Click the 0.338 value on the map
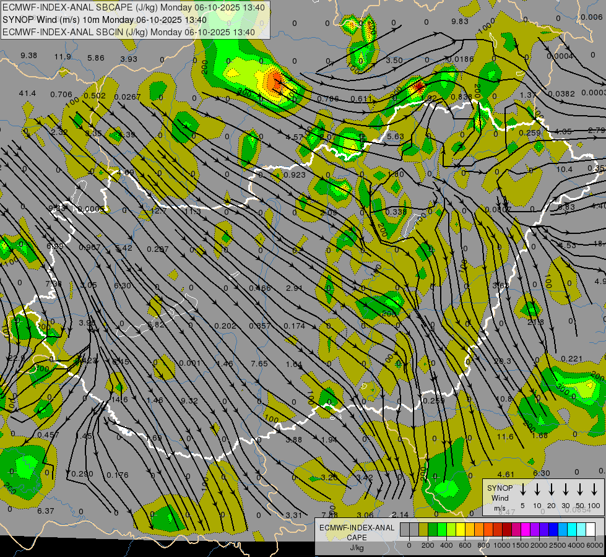 coord(396,212)
